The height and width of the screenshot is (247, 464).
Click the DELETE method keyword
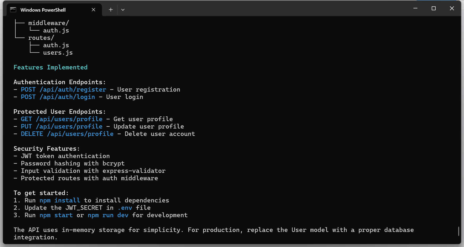32,134
